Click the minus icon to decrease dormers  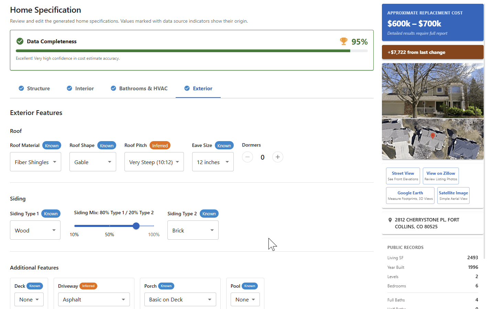[x=247, y=157]
